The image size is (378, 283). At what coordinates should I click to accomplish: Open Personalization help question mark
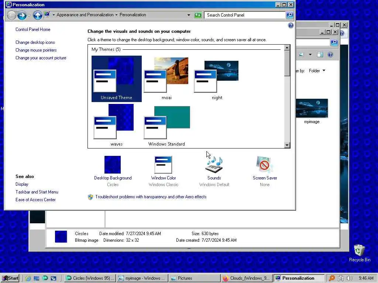[x=291, y=25]
